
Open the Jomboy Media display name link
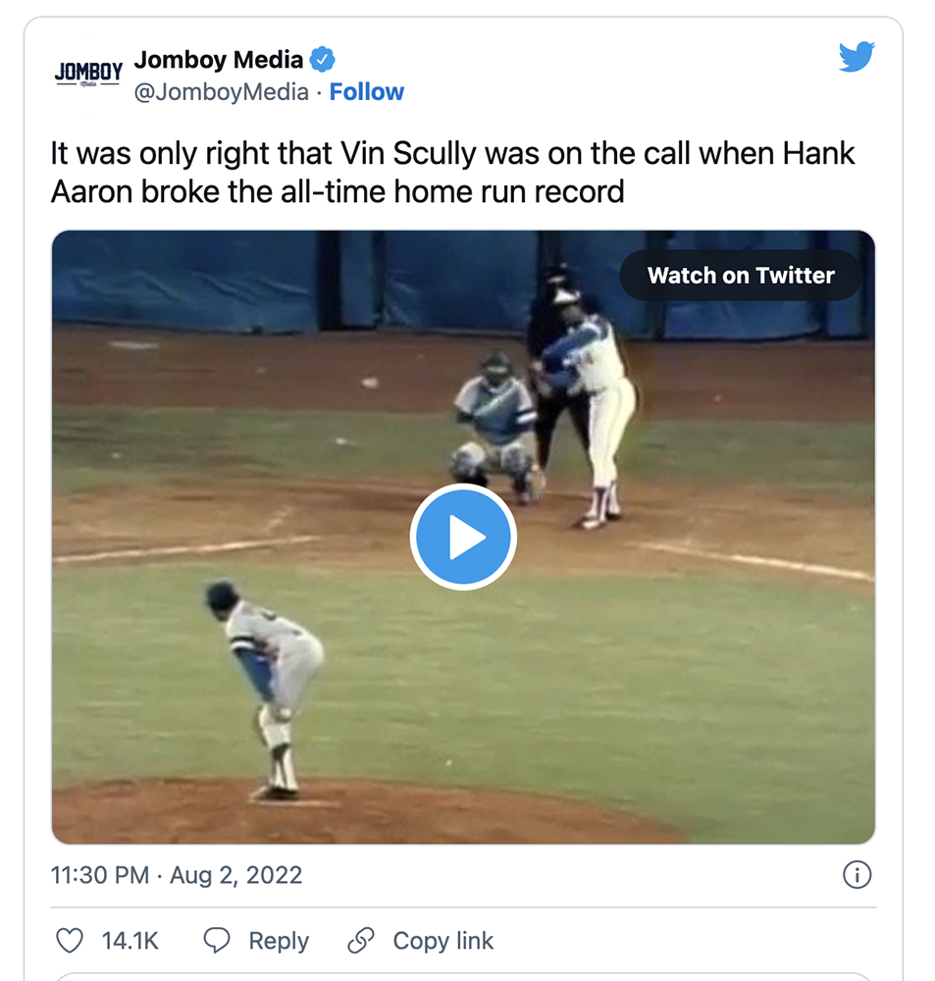coord(218,60)
